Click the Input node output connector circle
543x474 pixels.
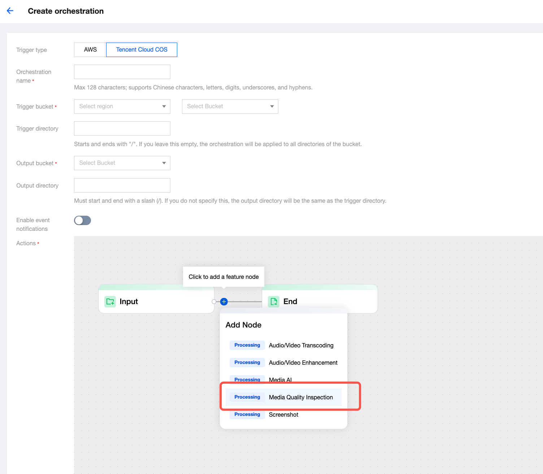[x=214, y=302]
